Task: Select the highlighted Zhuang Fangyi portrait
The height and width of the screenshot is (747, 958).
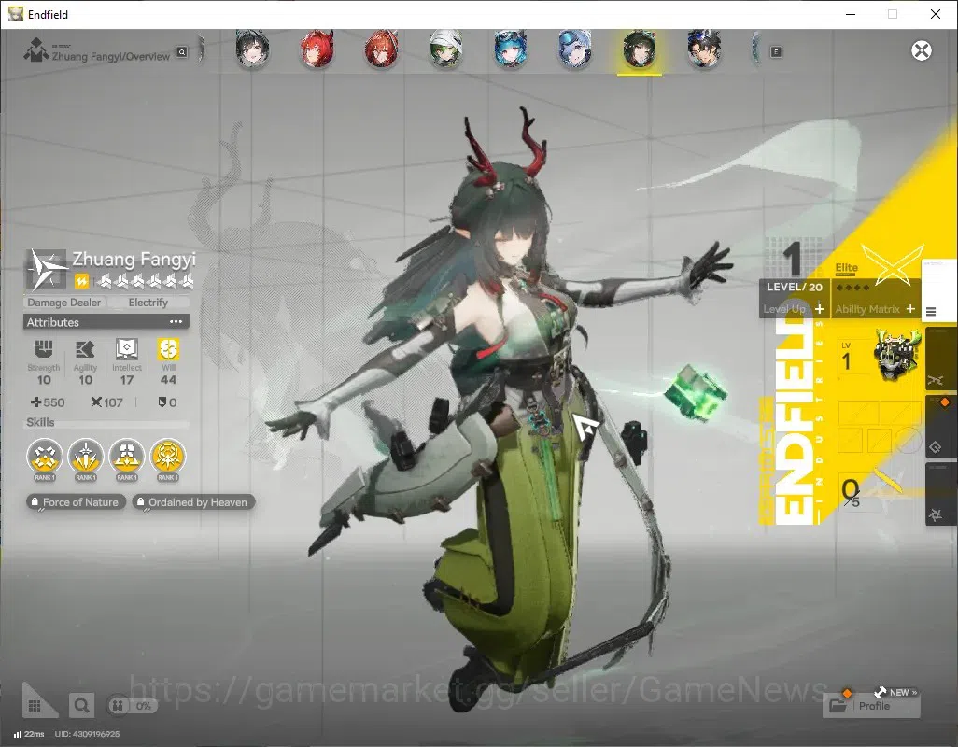Action: (640, 49)
